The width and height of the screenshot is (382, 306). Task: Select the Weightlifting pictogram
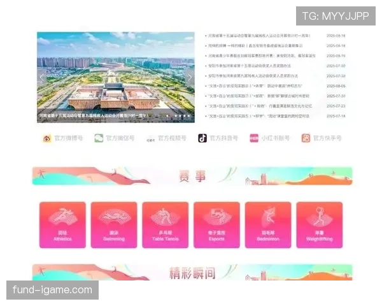point(320,217)
